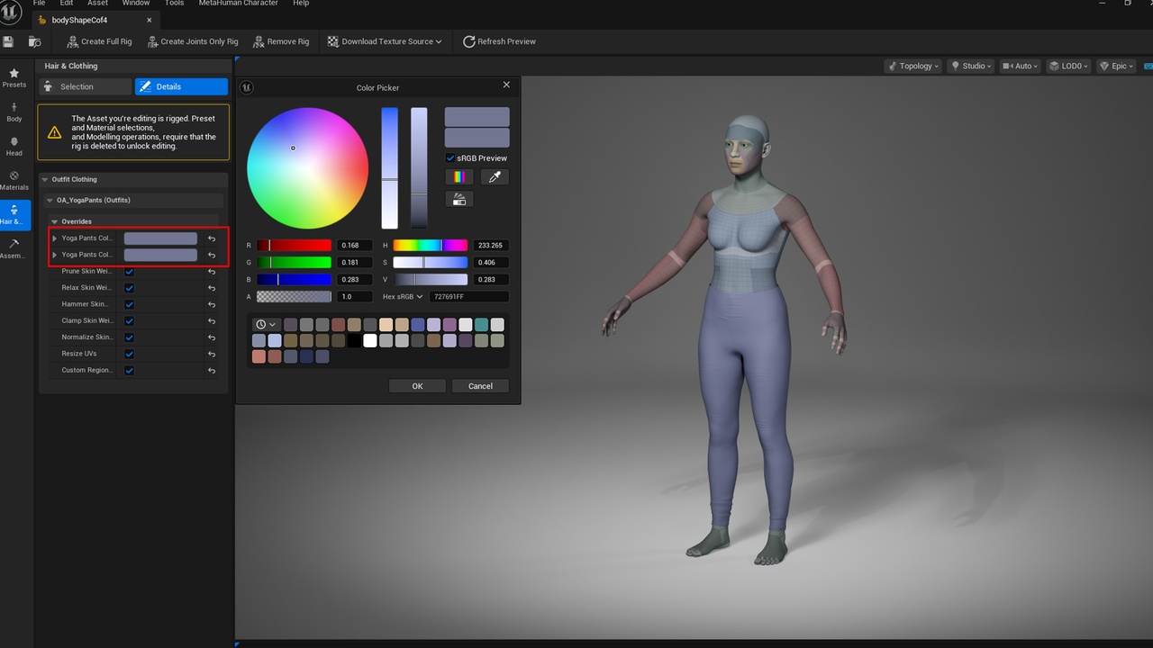This screenshot has width=1153, height=648.
Task: Click the color wheel in Color Picker
Action: tap(308, 168)
